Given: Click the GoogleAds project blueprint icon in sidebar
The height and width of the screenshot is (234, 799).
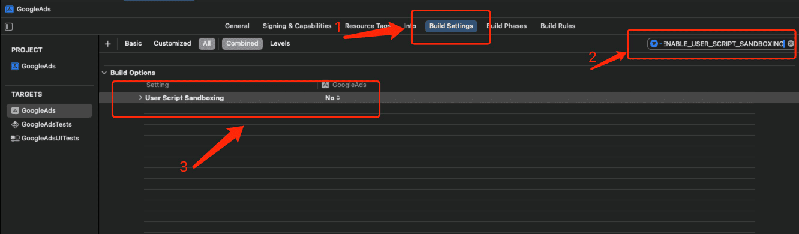Looking at the screenshot, I should 15,66.
